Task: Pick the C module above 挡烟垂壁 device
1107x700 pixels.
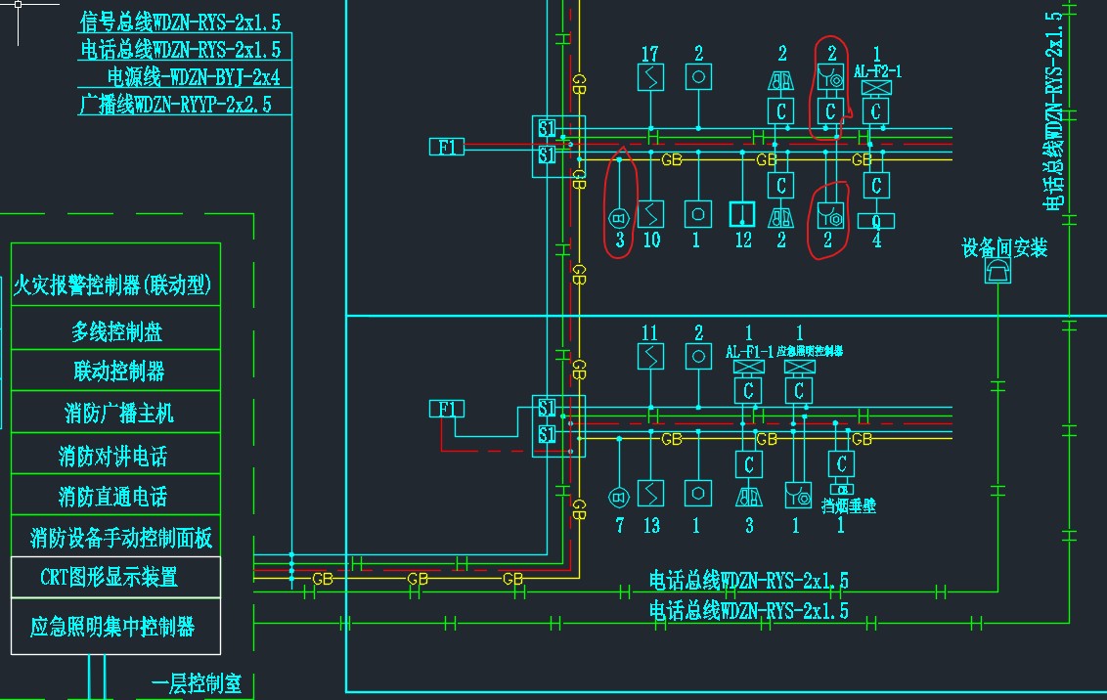Action: [x=841, y=463]
